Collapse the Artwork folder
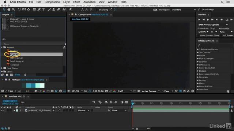234x131 pixels. pyautogui.click(x=2, y=47)
